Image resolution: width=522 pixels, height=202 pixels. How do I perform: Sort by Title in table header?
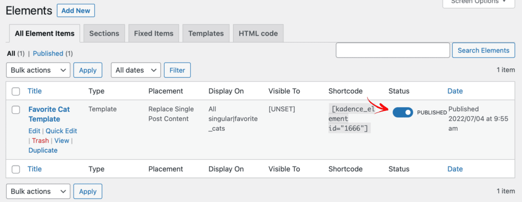[x=35, y=91]
